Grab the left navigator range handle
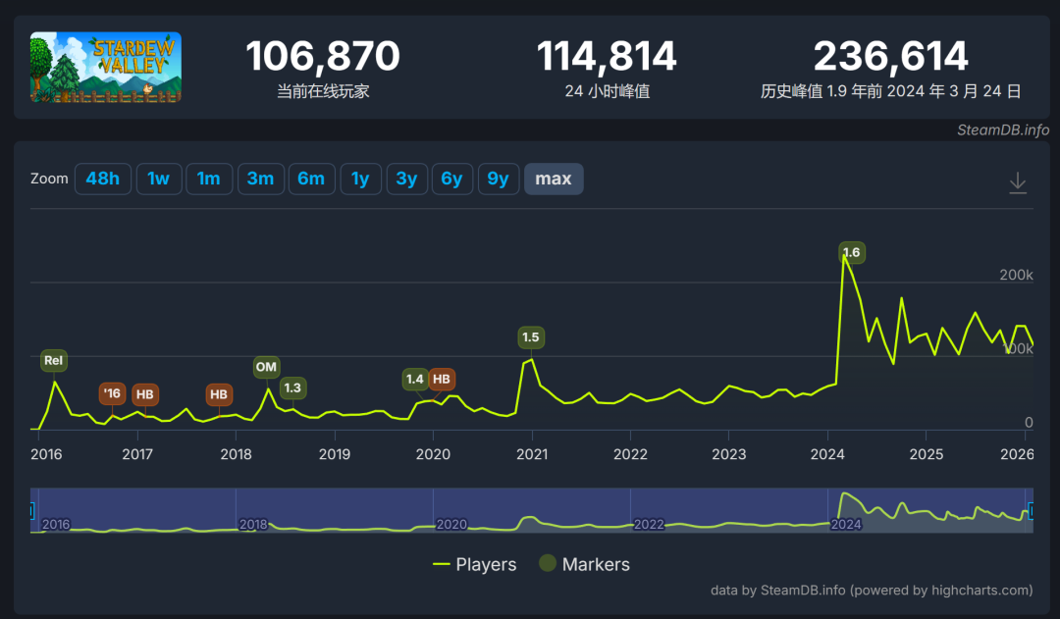Image resolution: width=1060 pixels, height=619 pixels. [31, 511]
